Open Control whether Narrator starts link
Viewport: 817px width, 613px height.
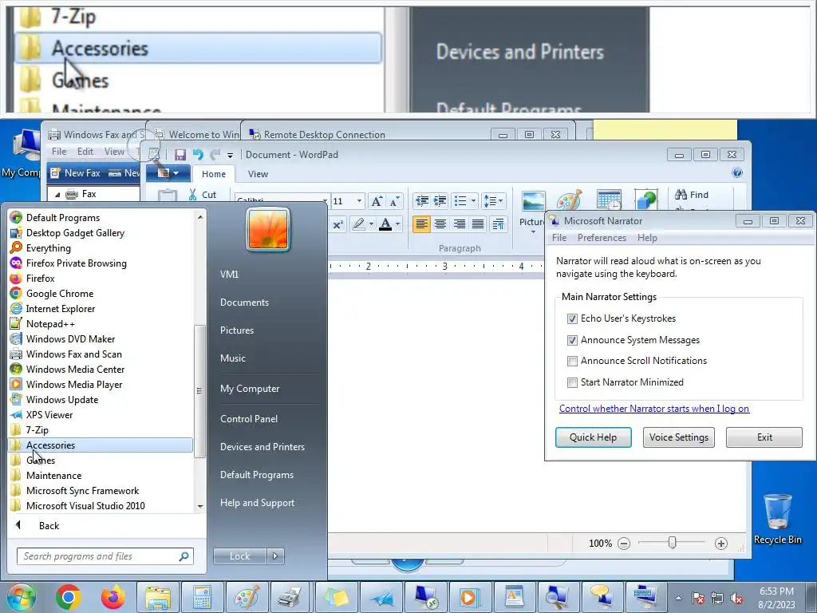[x=654, y=409]
